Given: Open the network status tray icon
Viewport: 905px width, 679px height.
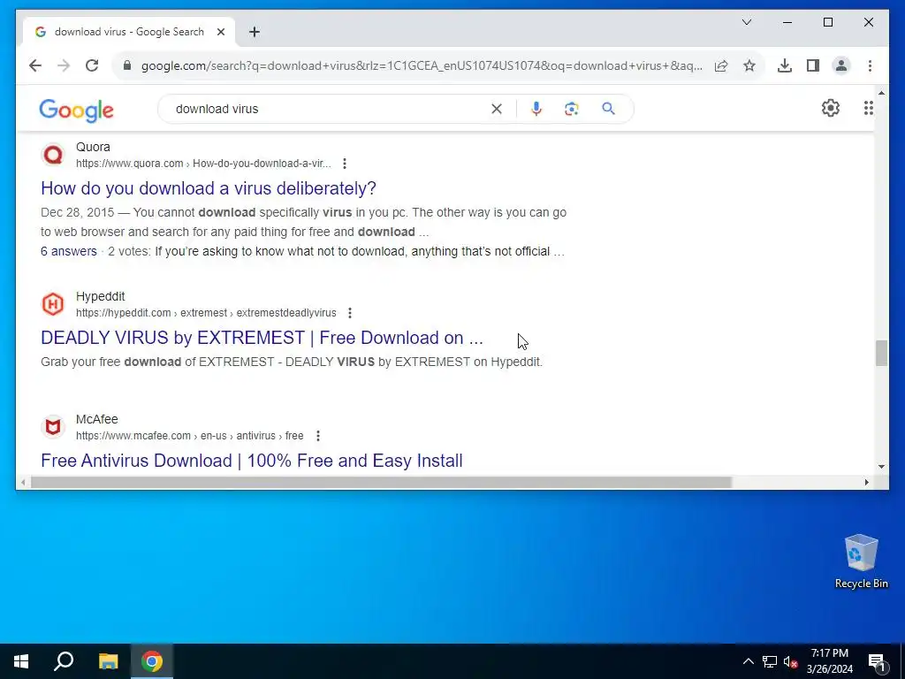Looking at the screenshot, I should point(770,661).
